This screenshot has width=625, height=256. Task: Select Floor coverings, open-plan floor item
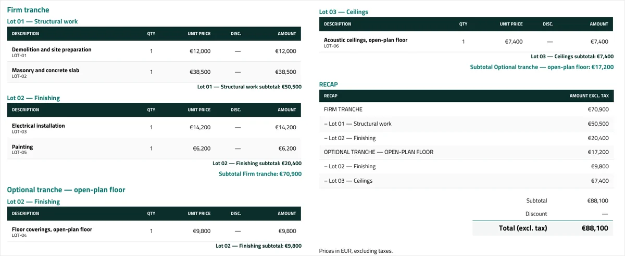tap(154, 231)
